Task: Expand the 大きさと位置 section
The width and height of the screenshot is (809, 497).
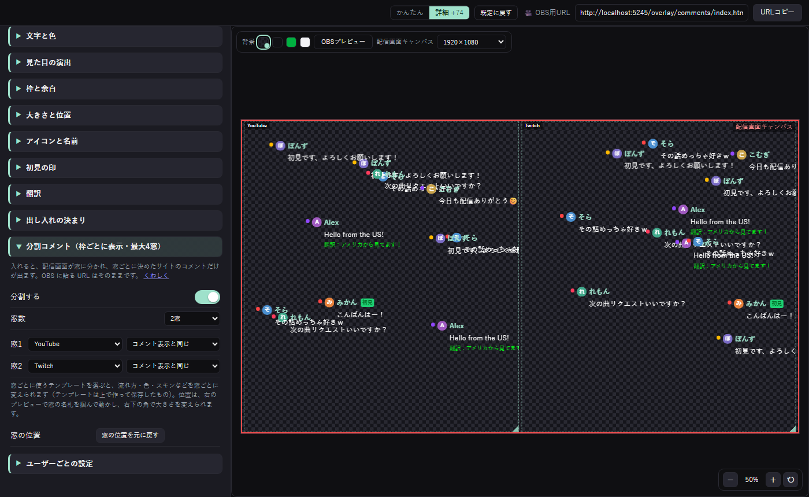Action: coord(116,115)
